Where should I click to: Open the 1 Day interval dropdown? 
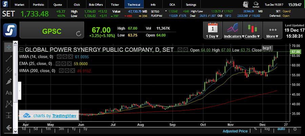(x=212, y=30)
